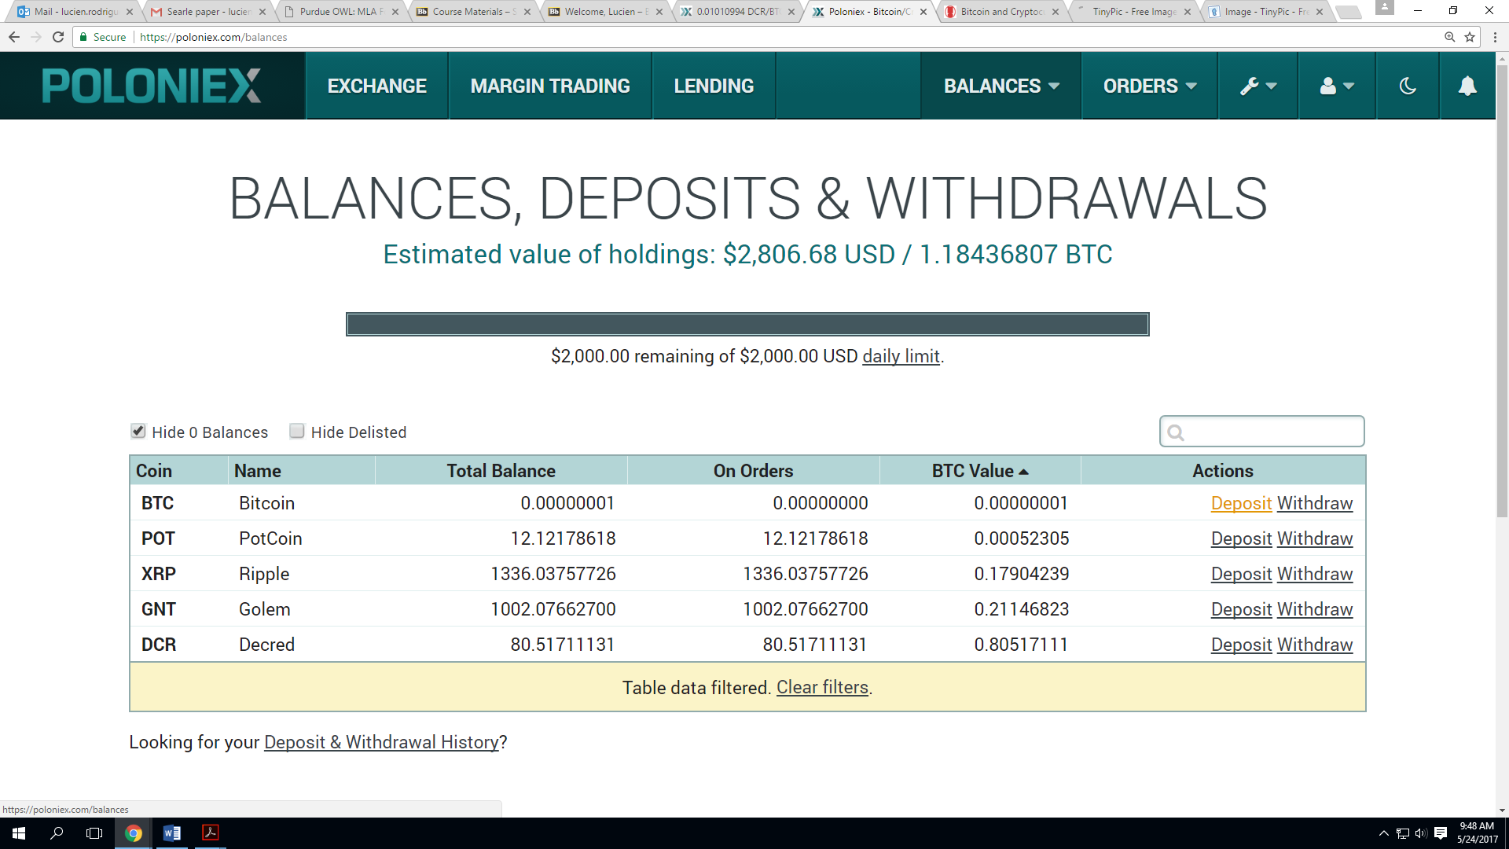Switch to the TinyPic Free Image tab
The image size is (1509, 849).
pyautogui.click(x=1133, y=12)
